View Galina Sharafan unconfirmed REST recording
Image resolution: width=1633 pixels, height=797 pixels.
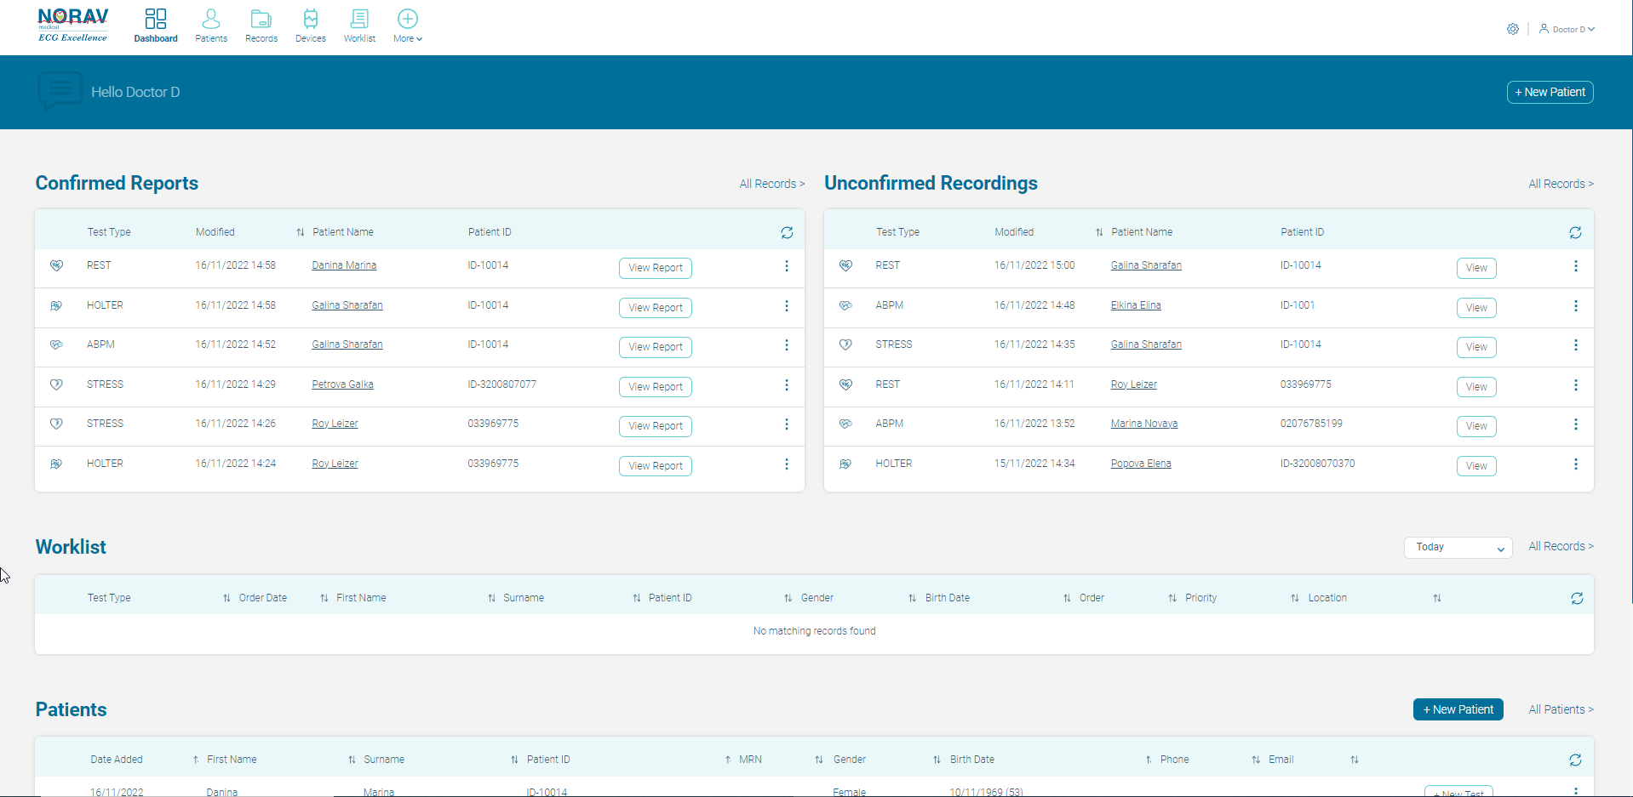point(1476,268)
